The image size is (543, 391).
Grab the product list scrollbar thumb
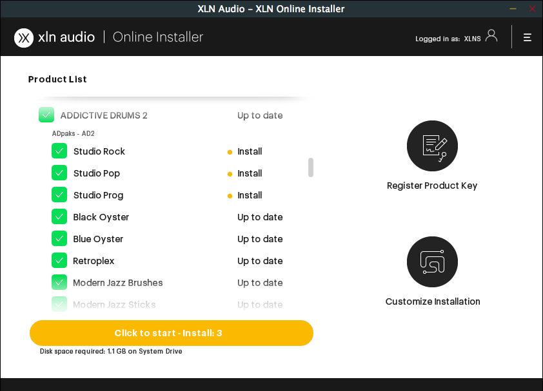pos(310,167)
